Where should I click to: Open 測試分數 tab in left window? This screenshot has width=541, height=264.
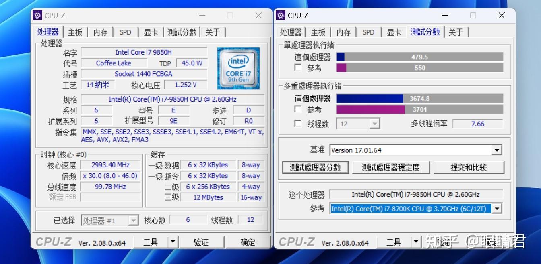tap(182, 32)
